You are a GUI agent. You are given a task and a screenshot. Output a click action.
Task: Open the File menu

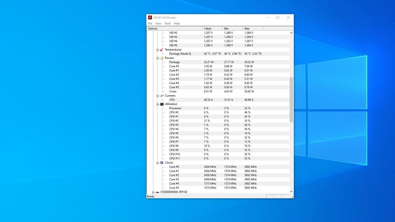tap(150, 23)
